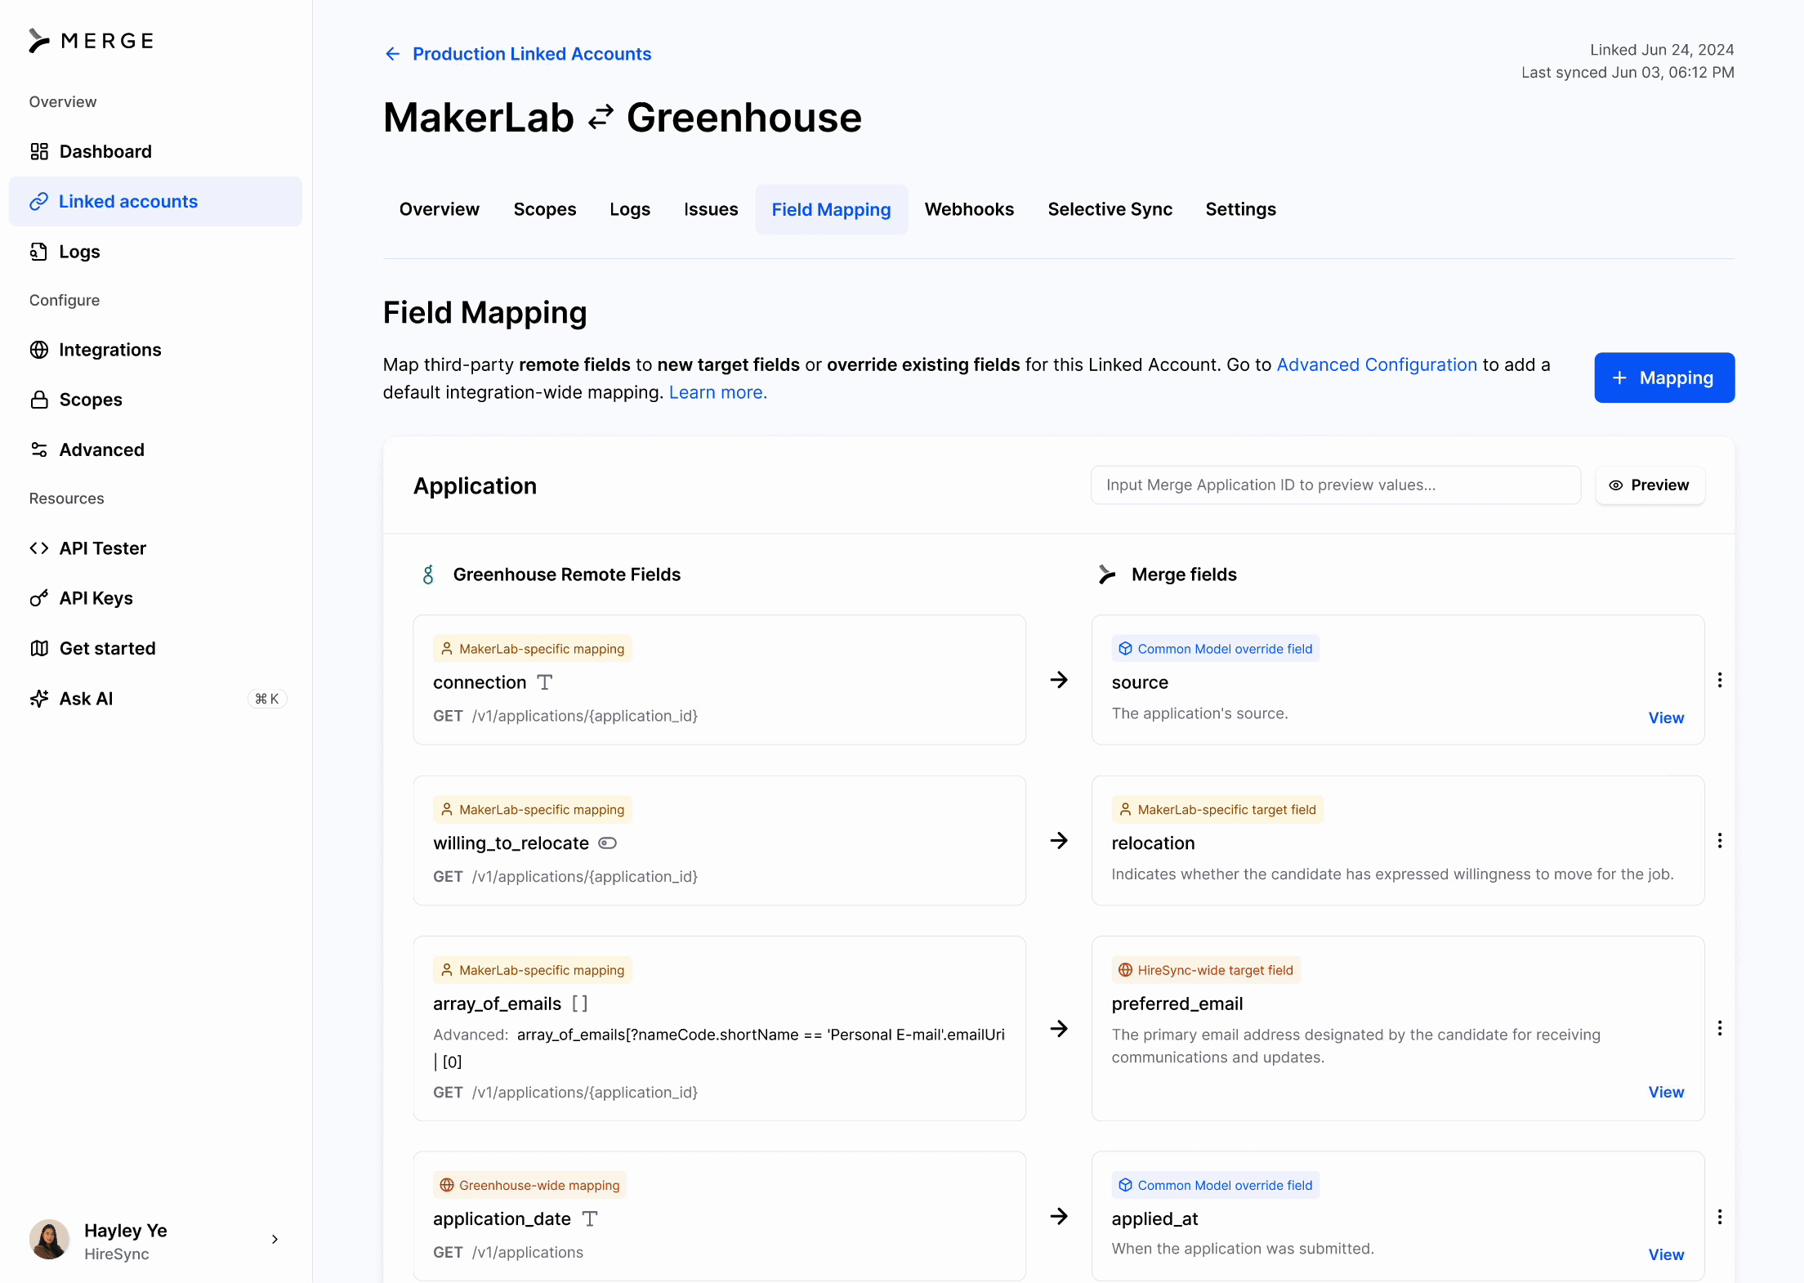Click the Ask AI sparkle icon

click(39, 699)
